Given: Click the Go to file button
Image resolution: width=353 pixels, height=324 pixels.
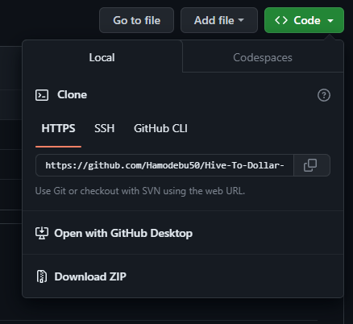Looking at the screenshot, I should tap(136, 20).
